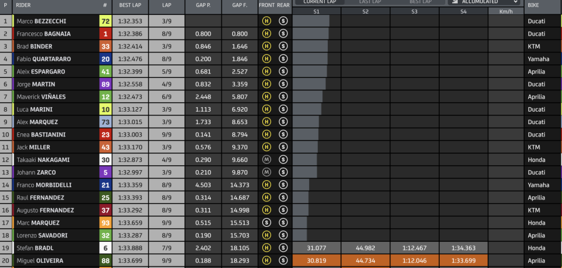The width and height of the screenshot is (562, 268).
Task: Click Bezzecchi's soft rear tyre icon
Action: coord(283,21)
